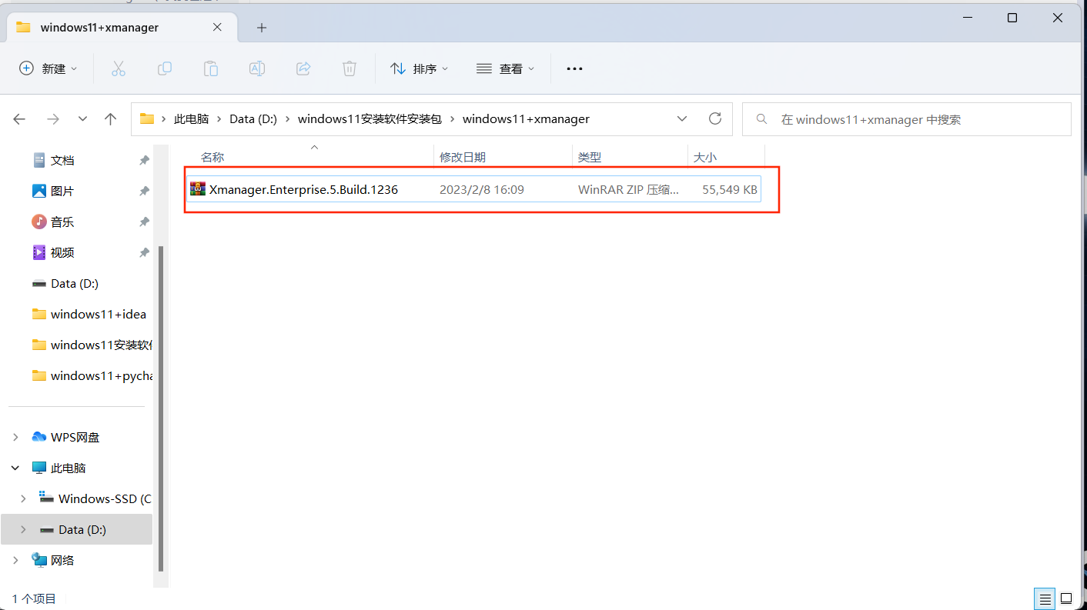The height and width of the screenshot is (610, 1087).
Task: Open the see more ellipsis menu
Action: click(x=574, y=68)
